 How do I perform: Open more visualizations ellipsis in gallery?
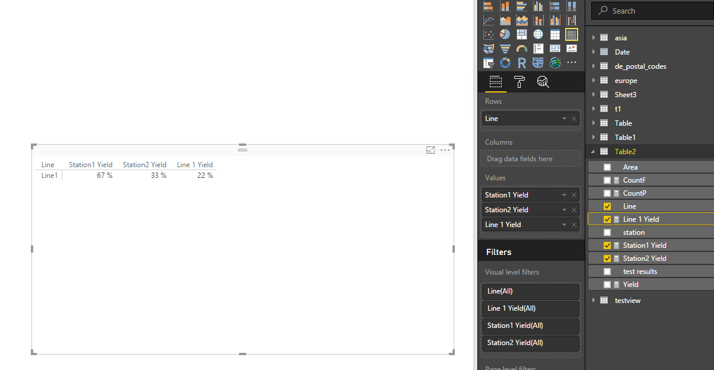572,63
